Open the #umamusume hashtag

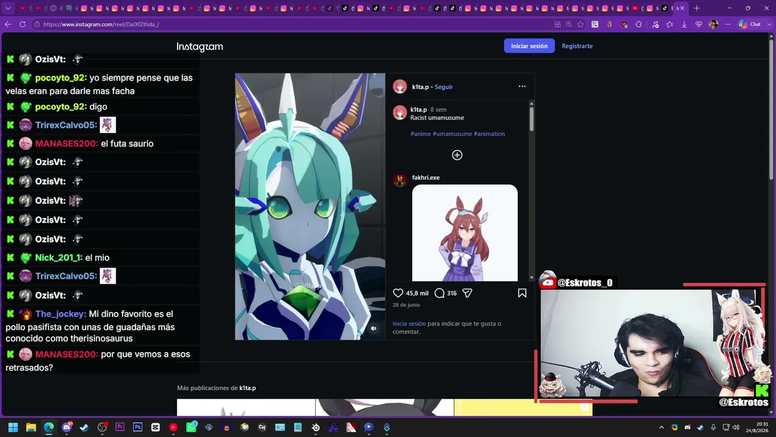click(x=452, y=134)
